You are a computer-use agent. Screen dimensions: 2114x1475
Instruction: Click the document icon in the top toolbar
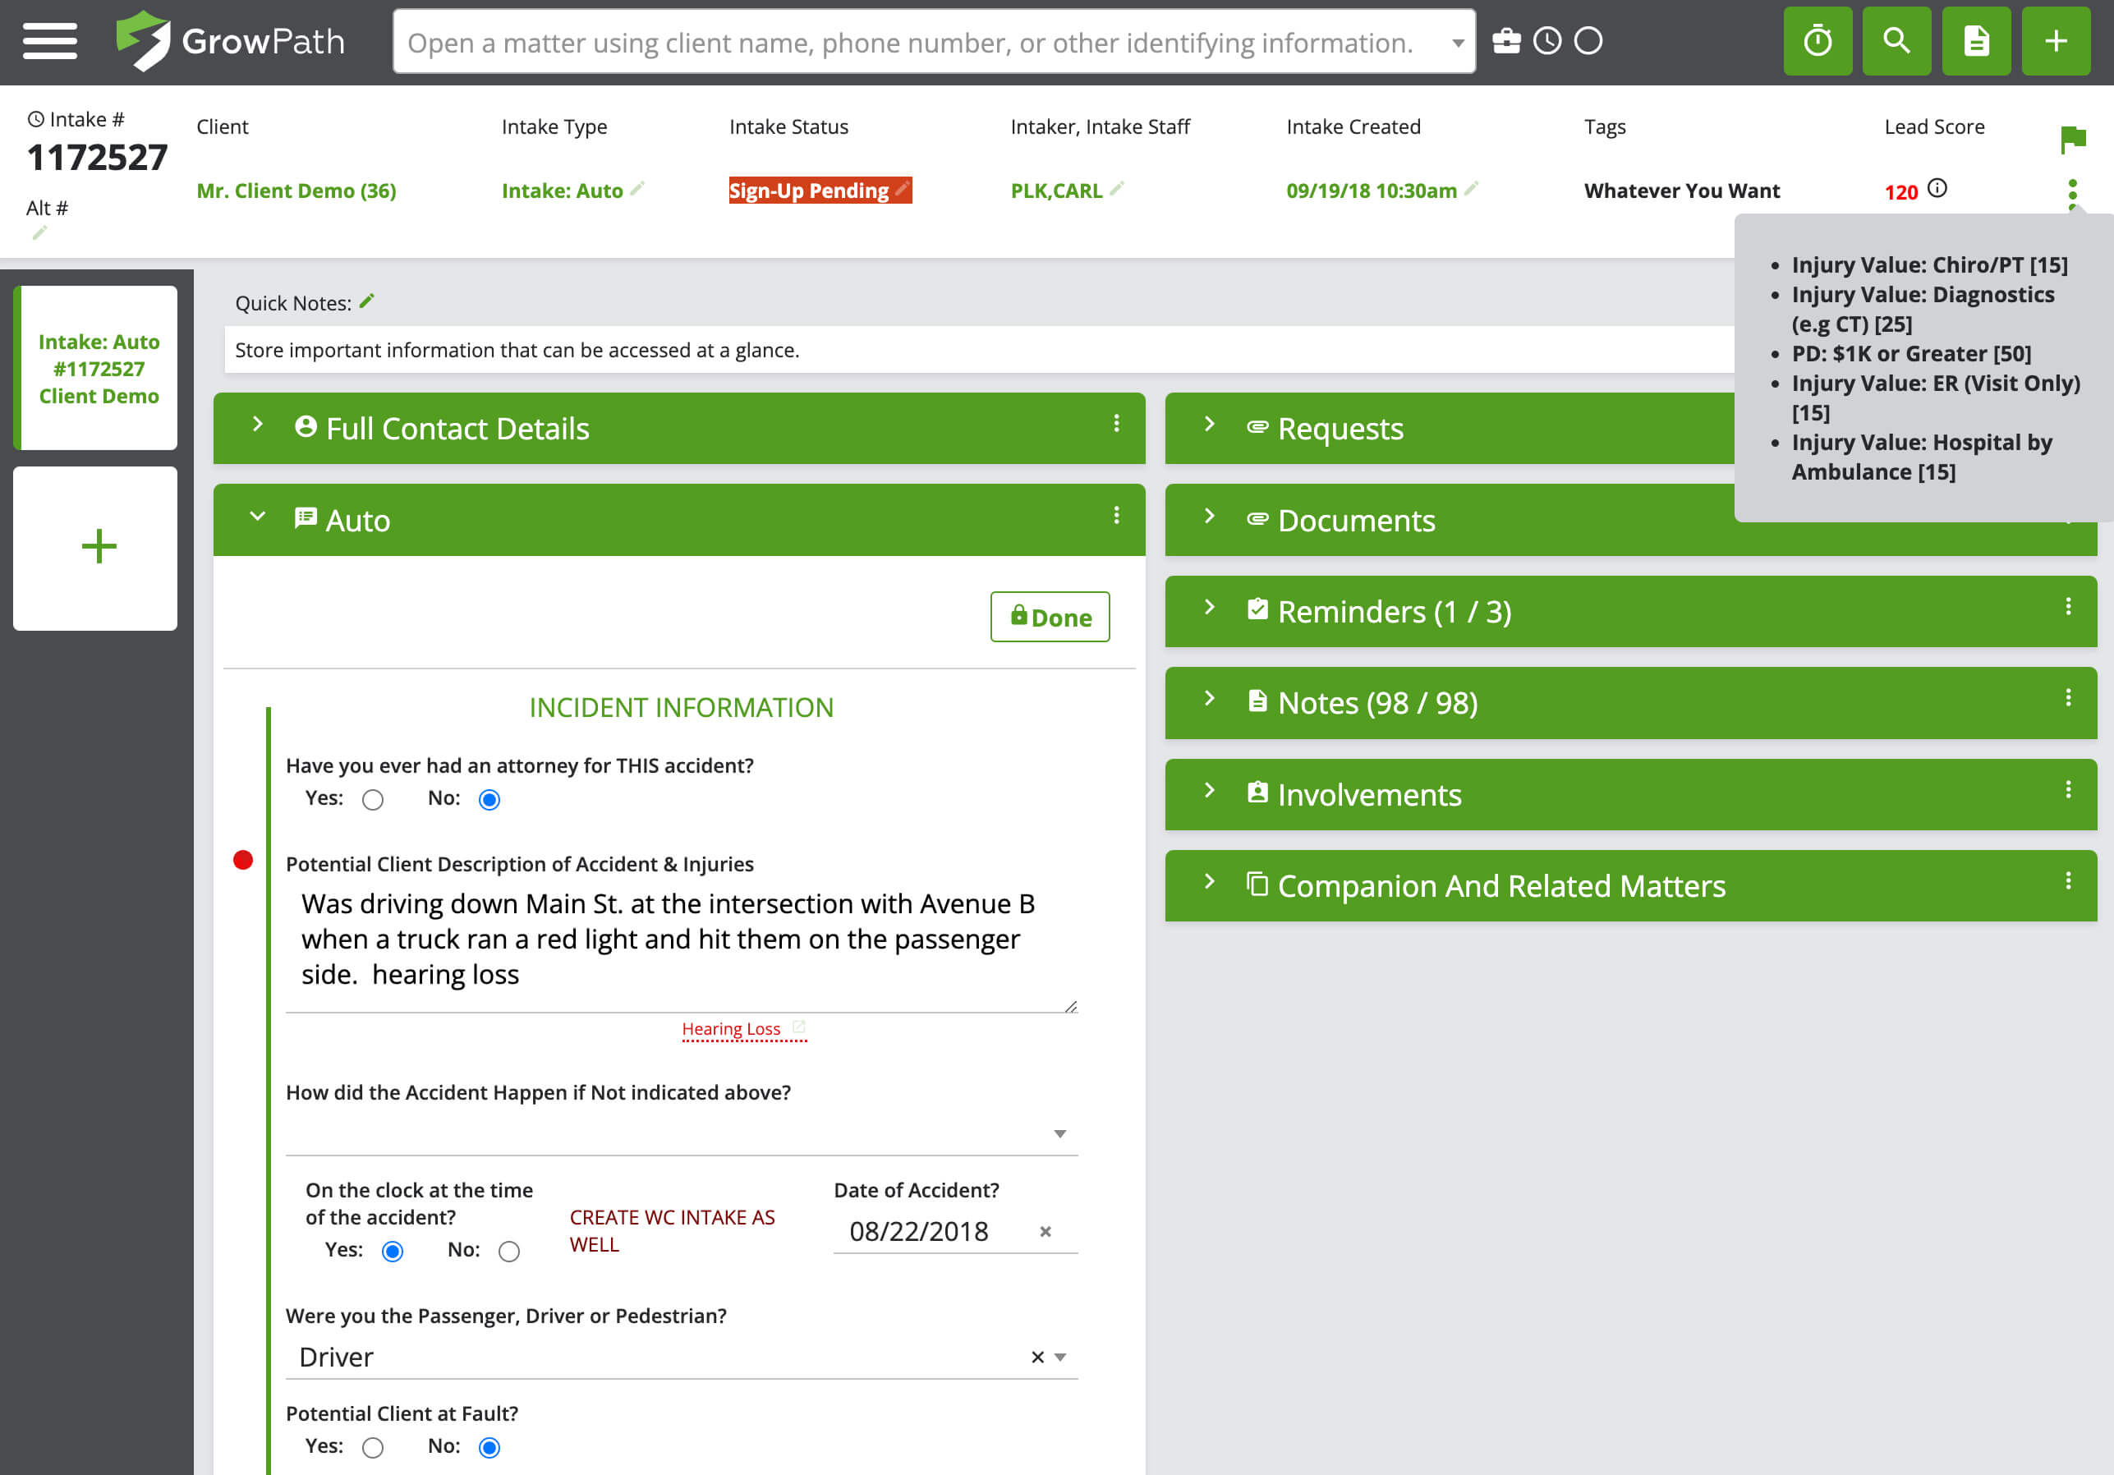point(1976,40)
